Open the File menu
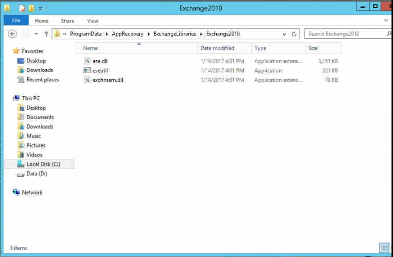Image resolution: width=393 pixels, height=257 pixels. pyautogui.click(x=16, y=20)
